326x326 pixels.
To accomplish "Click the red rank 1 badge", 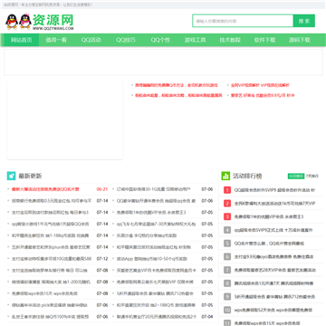I will 227,190.
